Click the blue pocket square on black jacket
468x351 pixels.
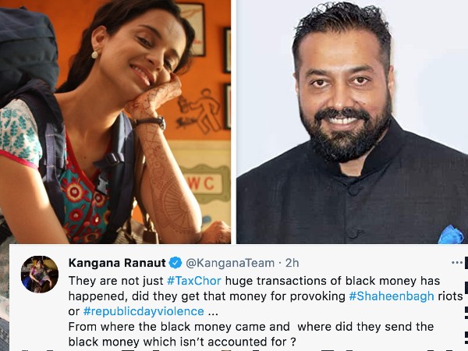(x=452, y=235)
